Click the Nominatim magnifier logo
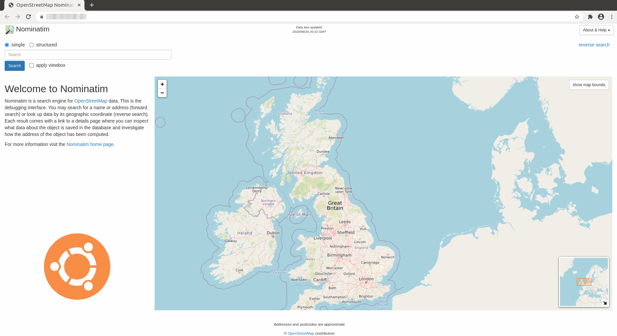 [x=10, y=30]
